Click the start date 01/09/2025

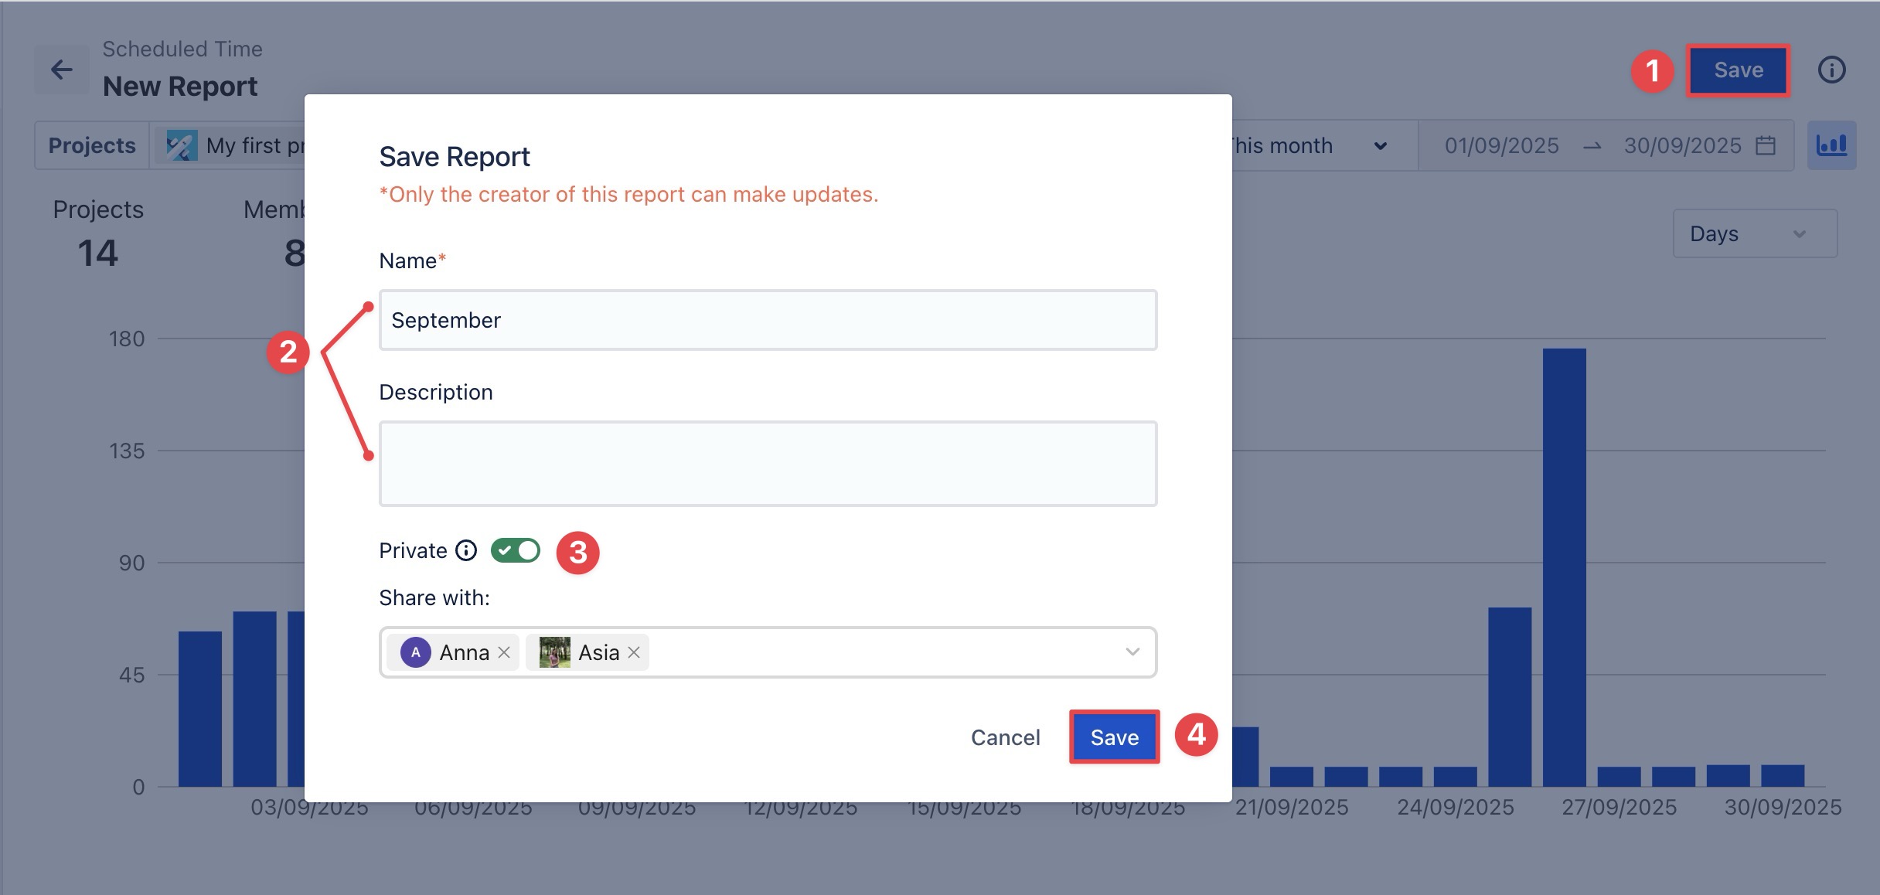[1501, 145]
